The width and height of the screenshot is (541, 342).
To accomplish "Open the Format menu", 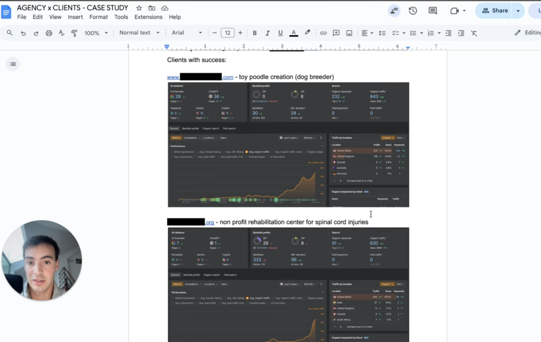I will tap(98, 16).
